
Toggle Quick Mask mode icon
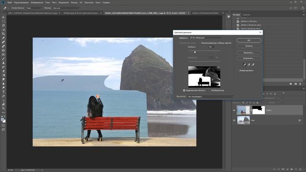(3, 125)
